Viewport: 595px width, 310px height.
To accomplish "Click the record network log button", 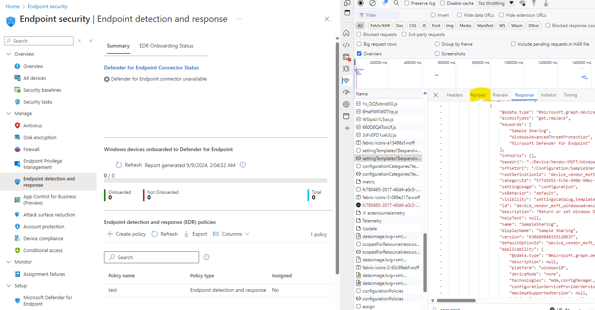I will pyautogui.click(x=360, y=3).
